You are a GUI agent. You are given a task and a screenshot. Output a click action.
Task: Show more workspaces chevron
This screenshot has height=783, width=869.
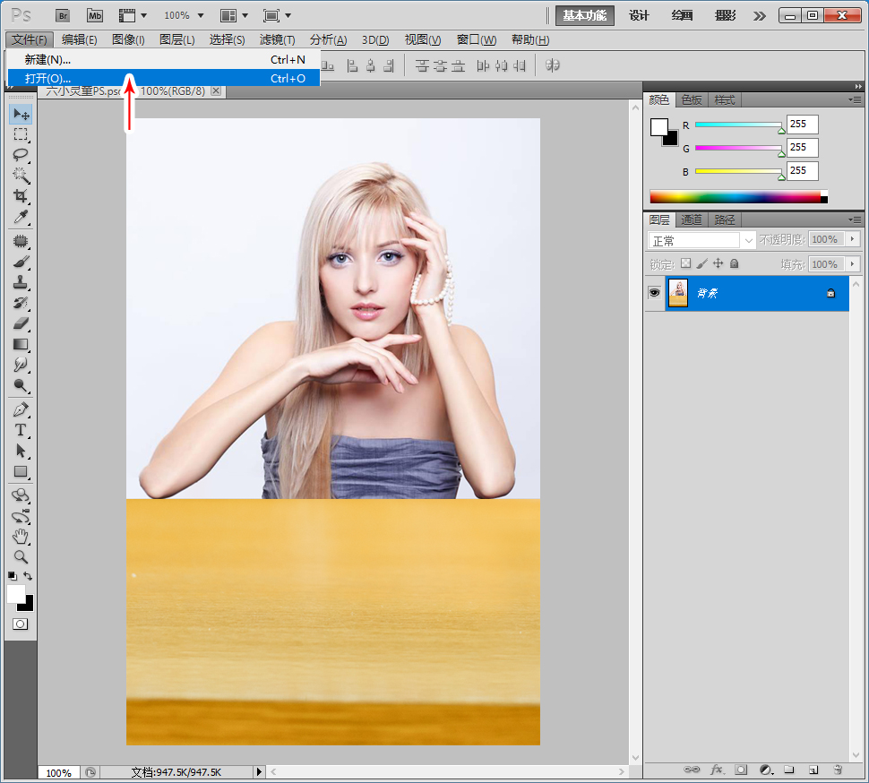point(760,16)
